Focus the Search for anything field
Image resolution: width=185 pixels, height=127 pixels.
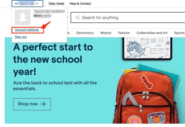pyautogui.click(x=128, y=18)
